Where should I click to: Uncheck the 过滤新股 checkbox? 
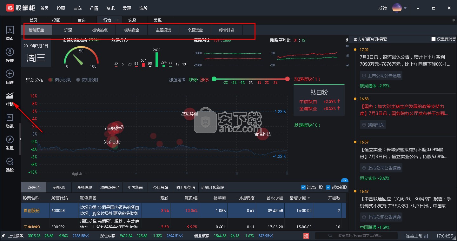point(328,187)
